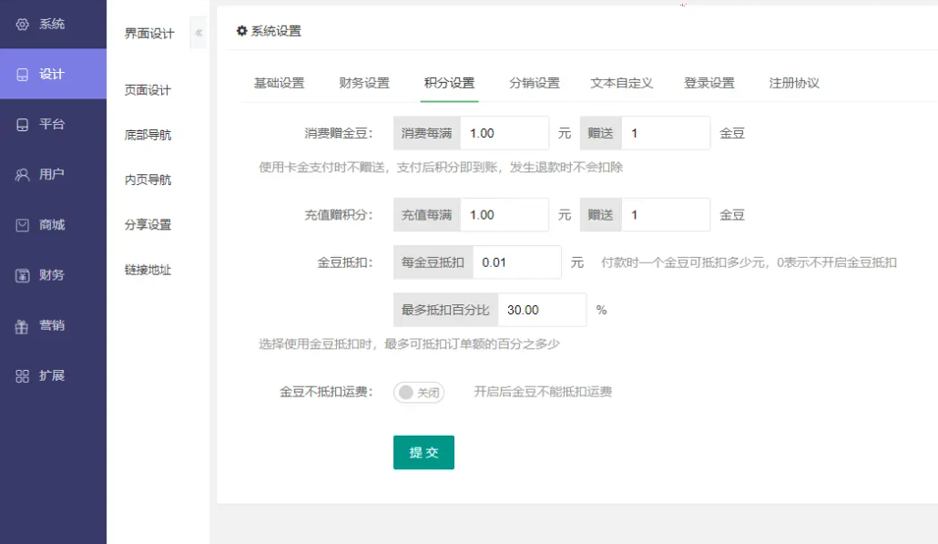Open the 营销 menu label in sidebar
This screenshot has height=544, width=938.
[x=52, y=325]
